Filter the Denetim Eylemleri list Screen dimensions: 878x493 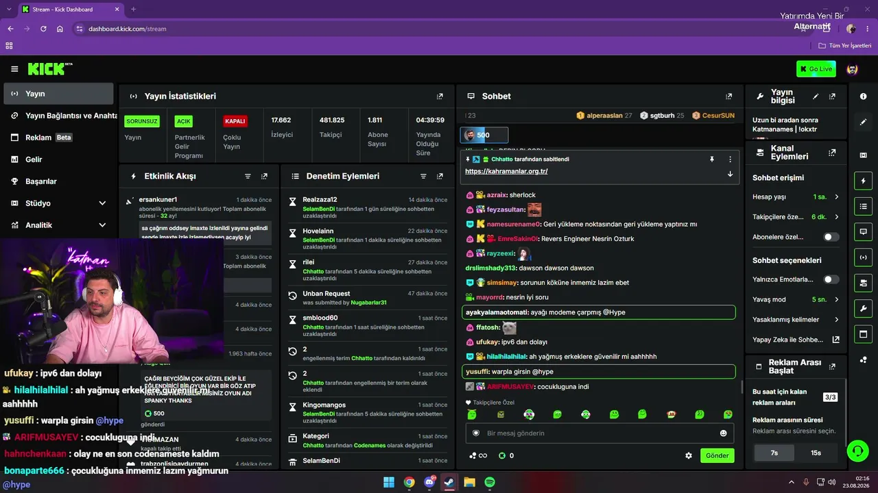coord(423,176)
